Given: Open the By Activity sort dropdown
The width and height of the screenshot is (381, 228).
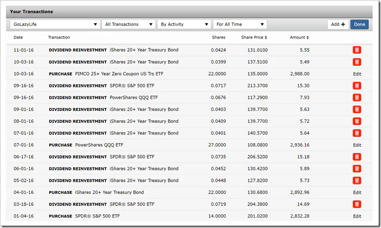Looking at the screenshot, I should pyautogui.click(x=184, y=24).
